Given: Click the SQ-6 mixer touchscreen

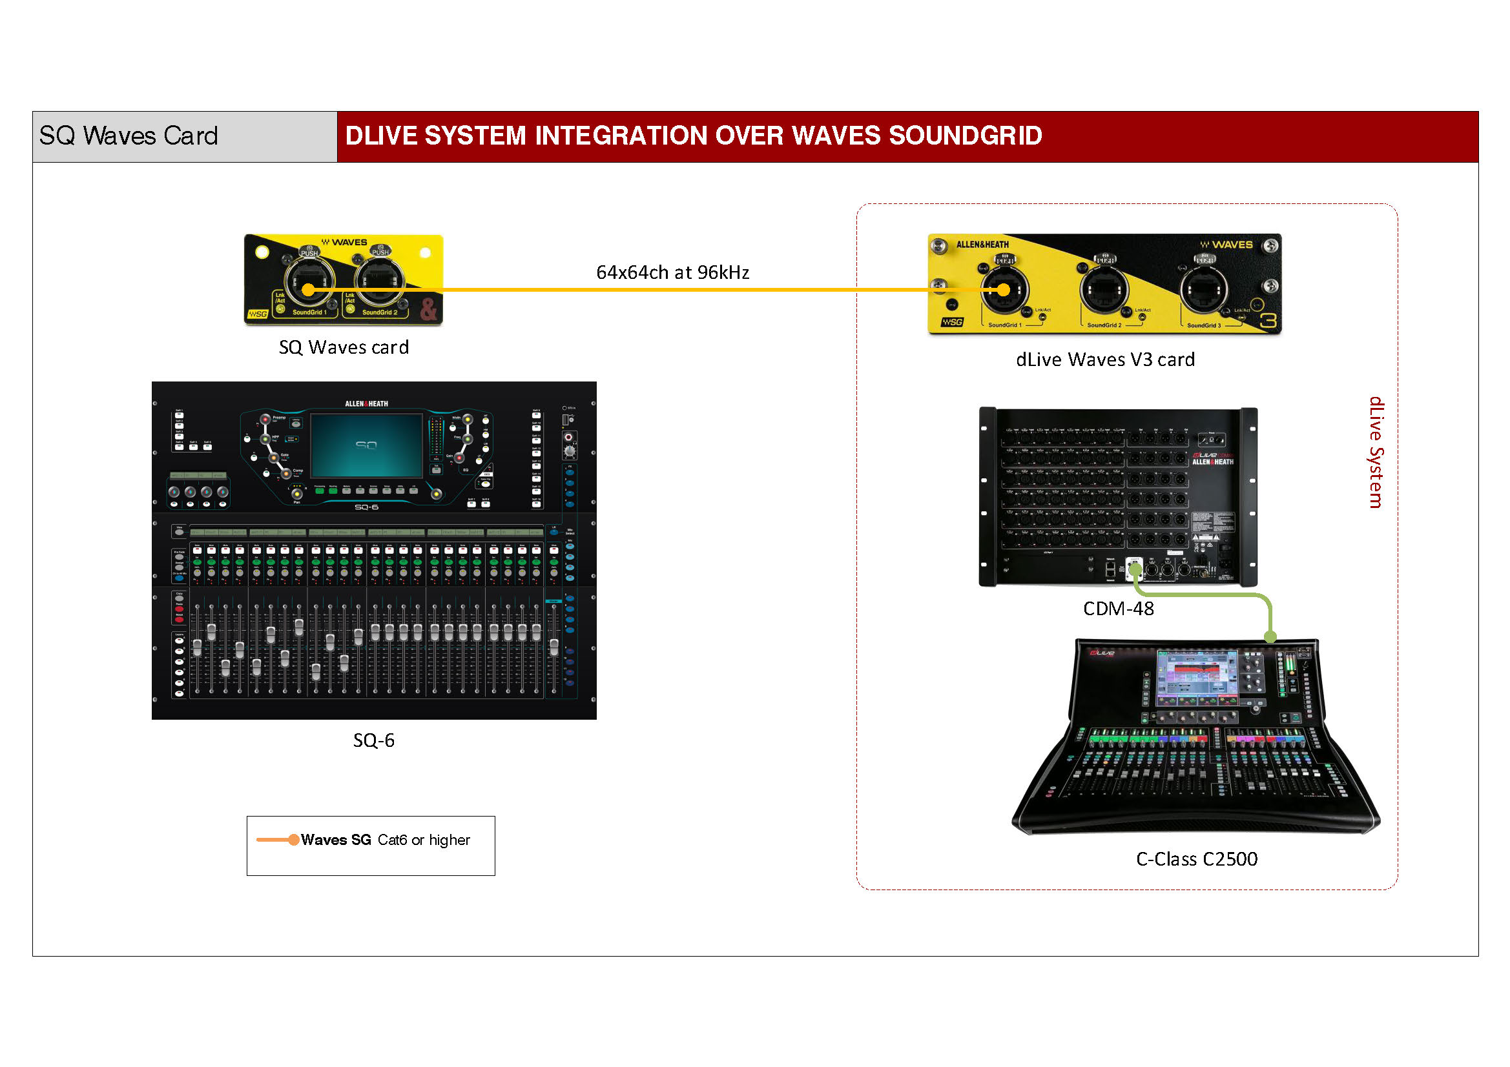Looking at the screenshot, I should (366, 445).
